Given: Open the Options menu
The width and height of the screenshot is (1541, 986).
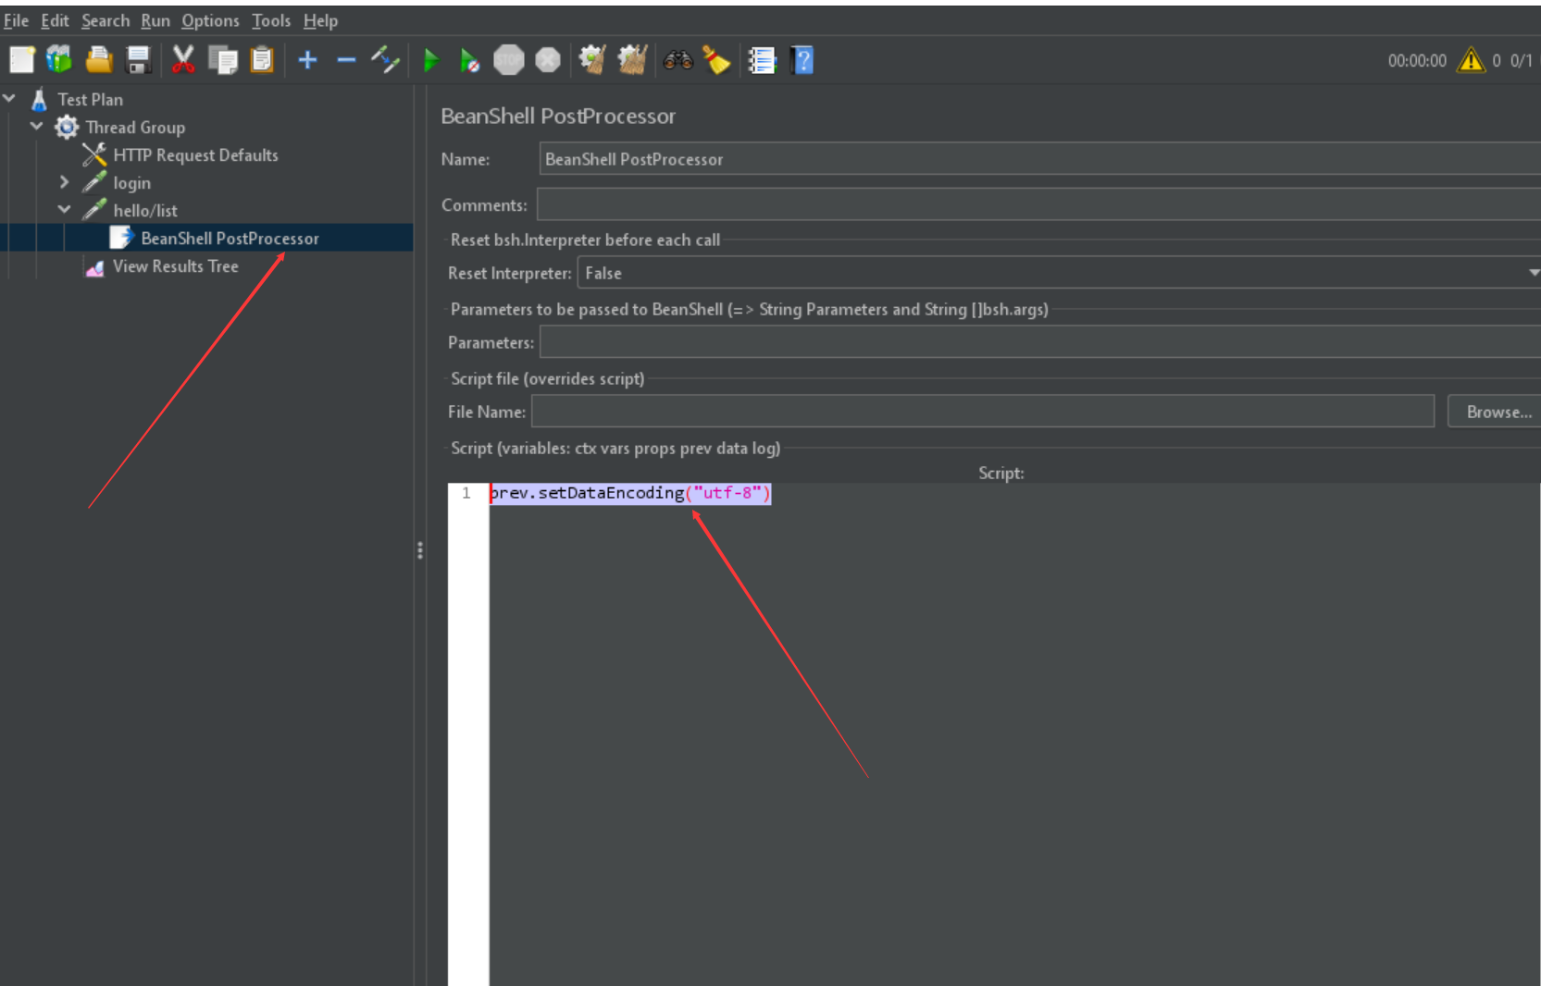Looking at the screenshot, I should pyautogui.click(x=210, y=20).
